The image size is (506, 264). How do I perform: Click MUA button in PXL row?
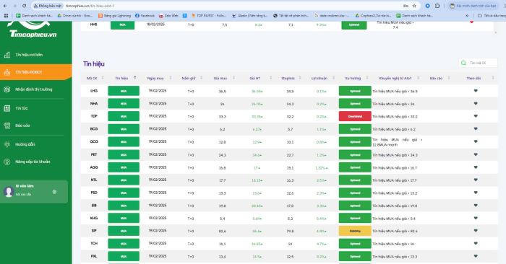tap(124, 256)
